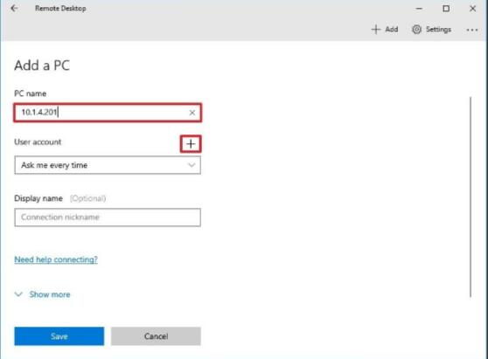Screen dimensions: 488x359
Task: Cancel adding the PC
Action: (x=156, y=336)
